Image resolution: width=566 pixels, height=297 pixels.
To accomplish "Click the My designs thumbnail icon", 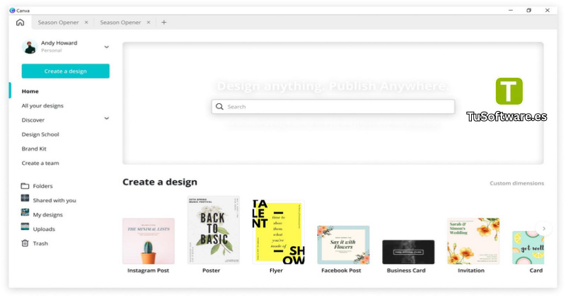I will click(25, 213).
